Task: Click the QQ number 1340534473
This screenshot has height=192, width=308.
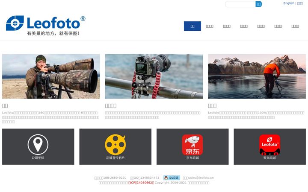Action: coord(149,177)
